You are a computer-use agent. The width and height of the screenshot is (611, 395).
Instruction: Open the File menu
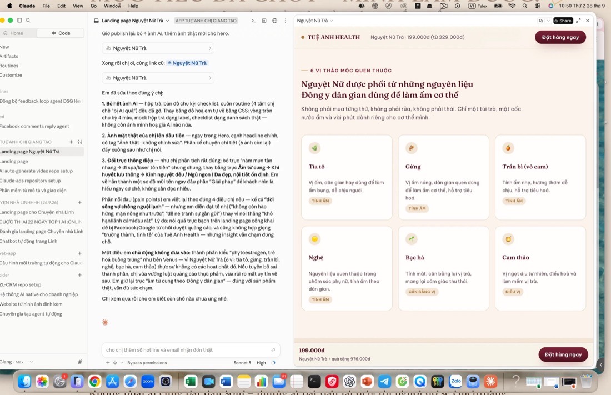(46, 6)
